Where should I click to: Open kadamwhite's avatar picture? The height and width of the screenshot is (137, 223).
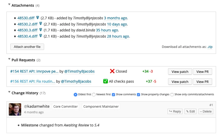[15, 109]
